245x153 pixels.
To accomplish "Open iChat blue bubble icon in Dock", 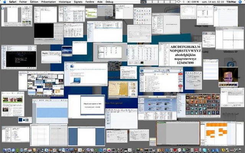I will 13,150.
